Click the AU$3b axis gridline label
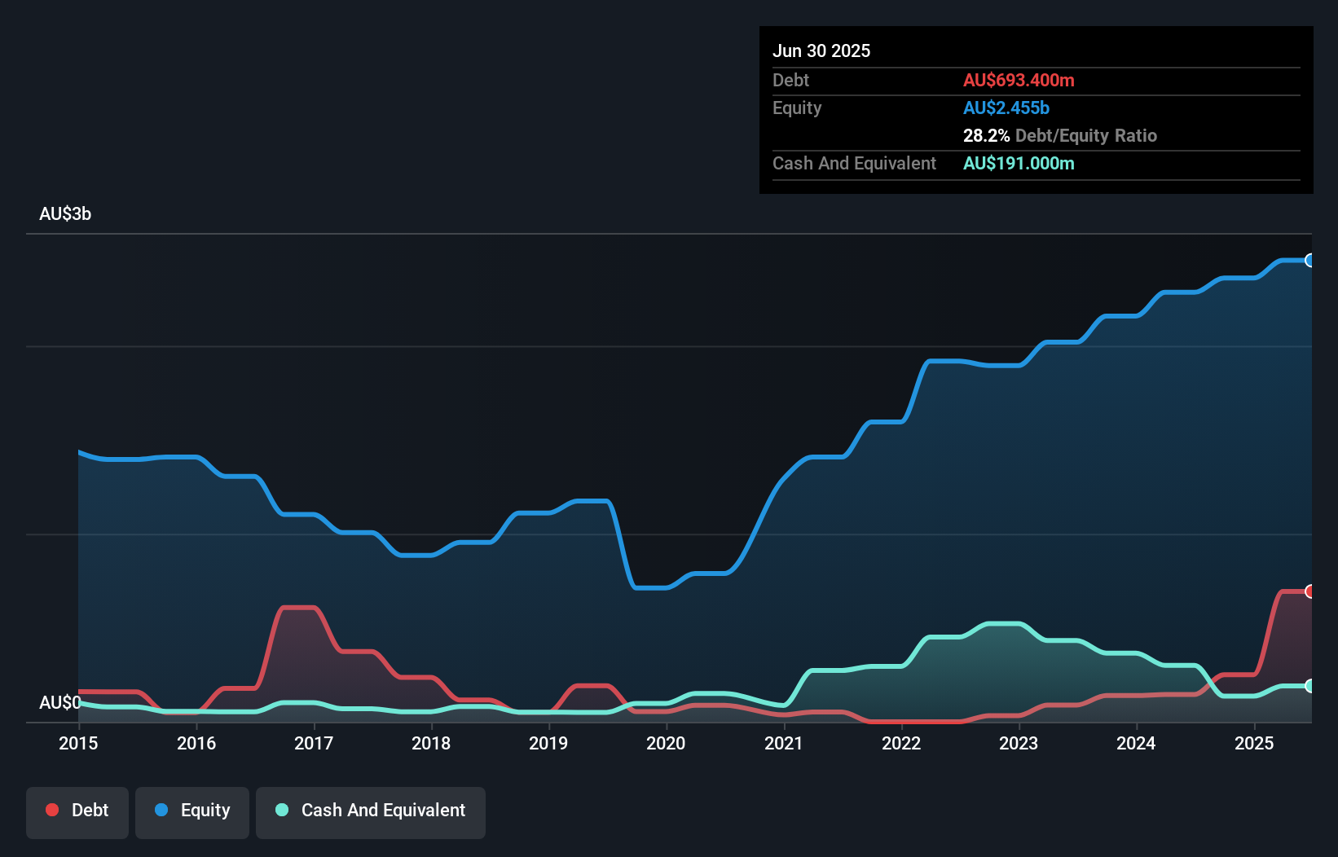 tap(66, 214)
